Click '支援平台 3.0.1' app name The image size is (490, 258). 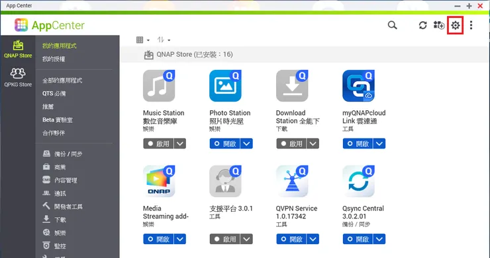coord(231,209)
